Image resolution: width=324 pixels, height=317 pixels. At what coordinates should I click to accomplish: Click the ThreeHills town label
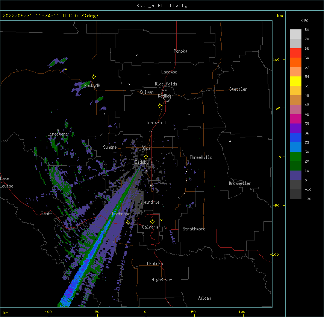pyautogui.click(x=201, y=157)
